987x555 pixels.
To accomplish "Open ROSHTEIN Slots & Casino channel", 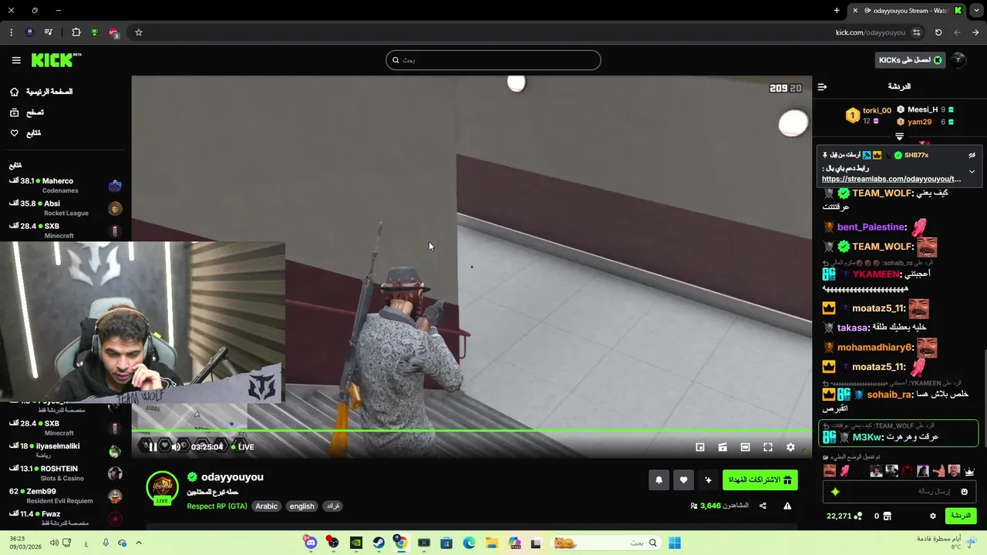I will (x=65, y=473).
